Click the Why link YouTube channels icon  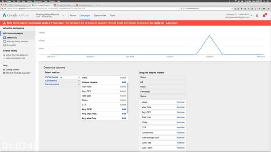(4, 73)
